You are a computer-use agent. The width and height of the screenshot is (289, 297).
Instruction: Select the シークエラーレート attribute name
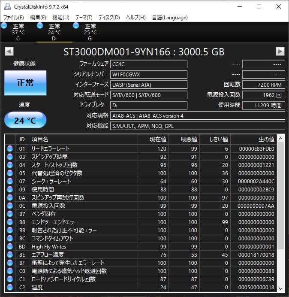51,181
